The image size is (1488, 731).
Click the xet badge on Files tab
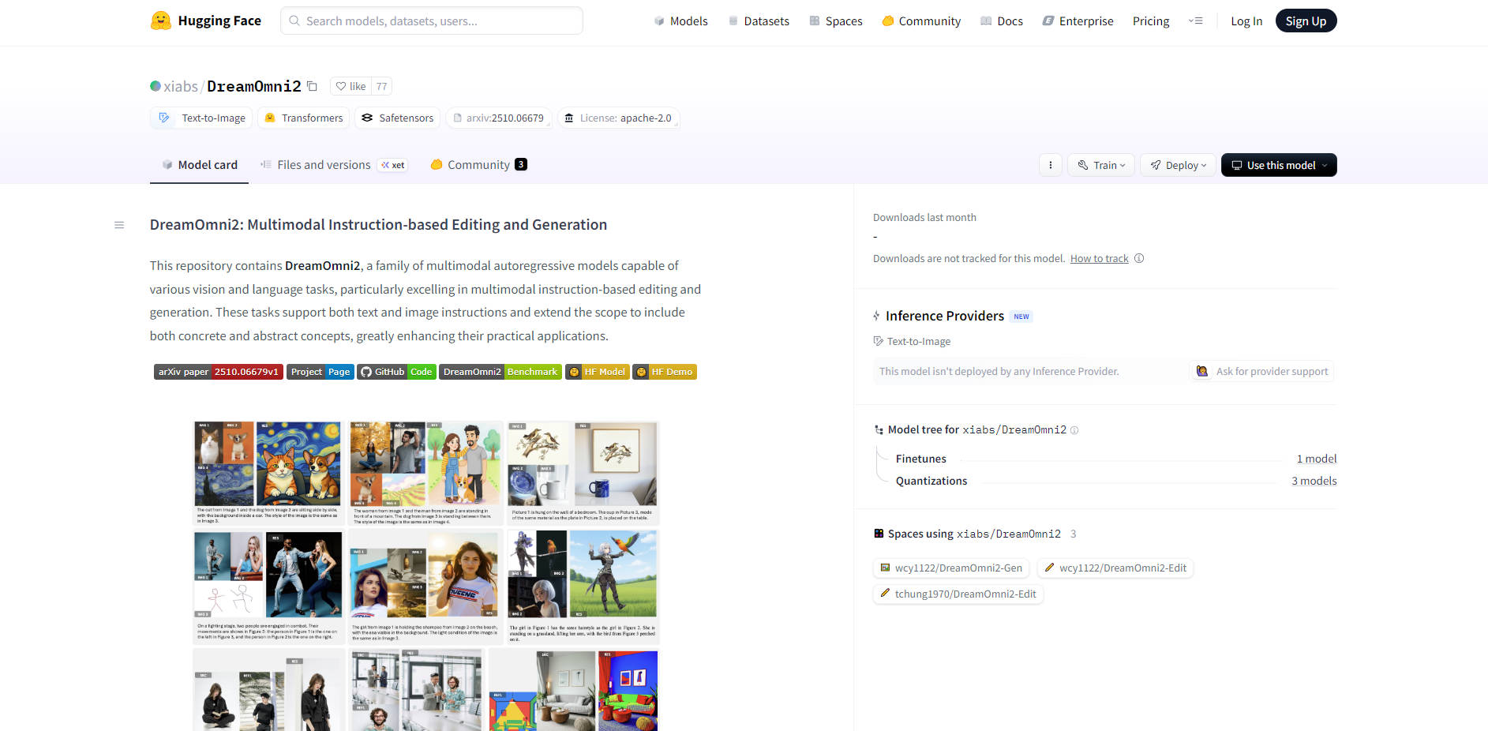(x=392, y=165)
